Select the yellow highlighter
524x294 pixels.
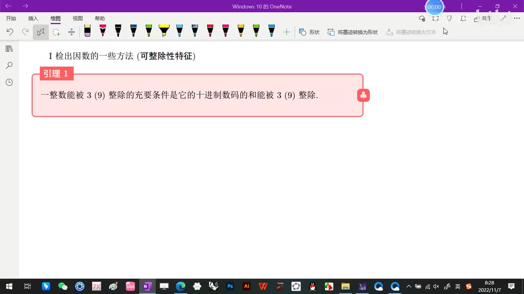tap(164, 31)
